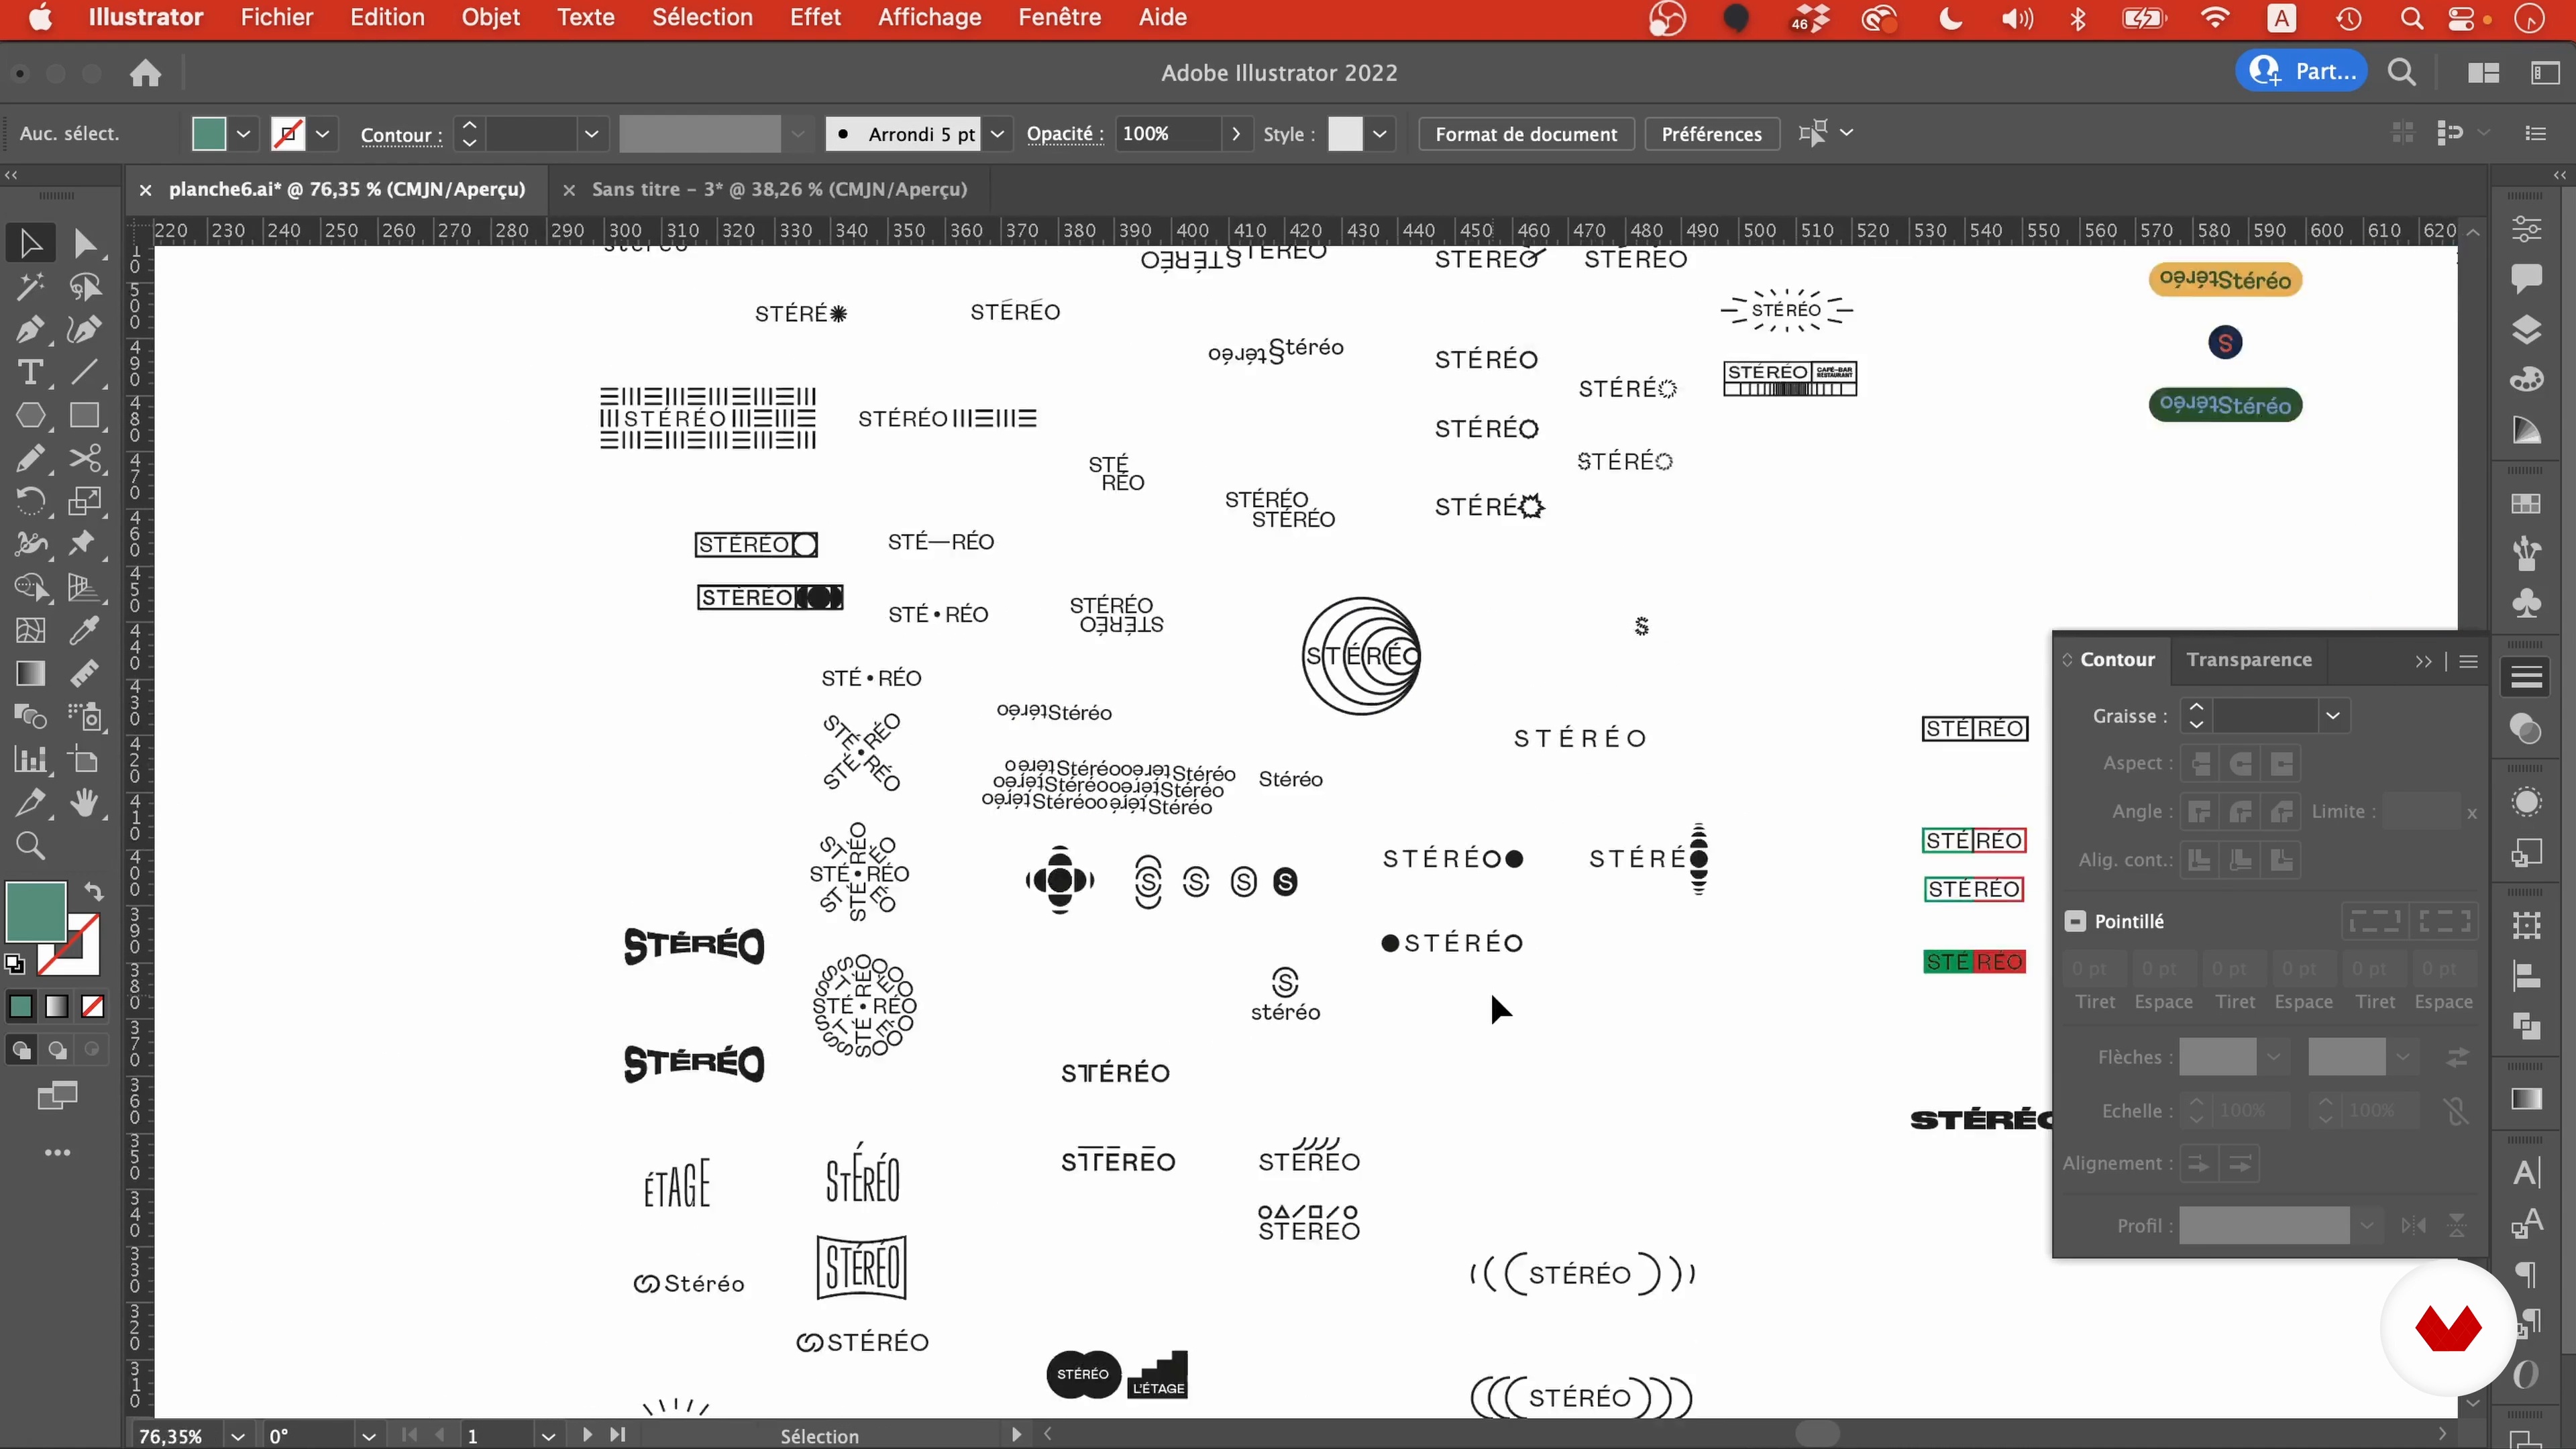Screen dimensions: 2576x1449
Task: Swap fill and stroke colors
Action: tap(93, 891)
